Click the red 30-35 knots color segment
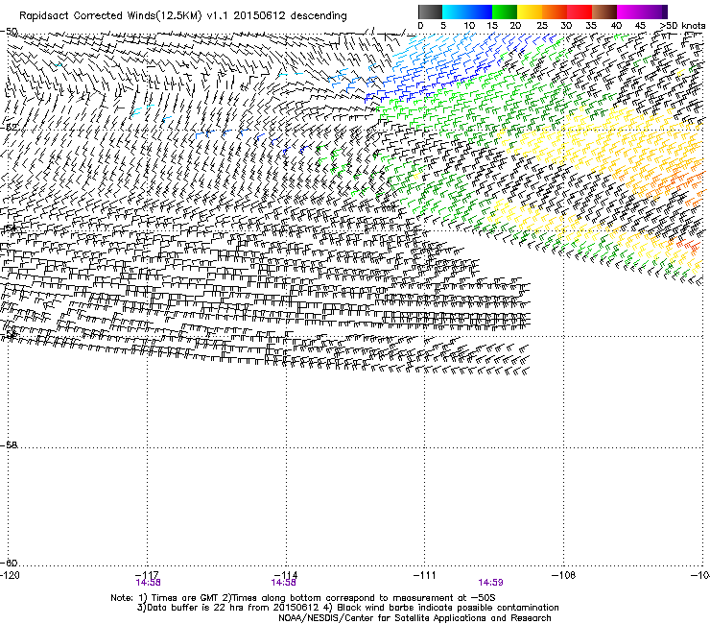The width and height of the screenshot is (710, 624). click(580, 12)
